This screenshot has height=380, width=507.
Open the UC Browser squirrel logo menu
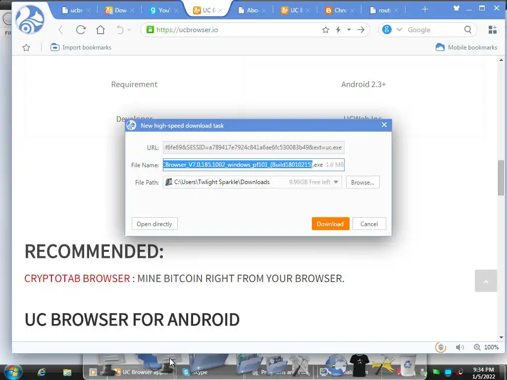click(x=29, y=20)
